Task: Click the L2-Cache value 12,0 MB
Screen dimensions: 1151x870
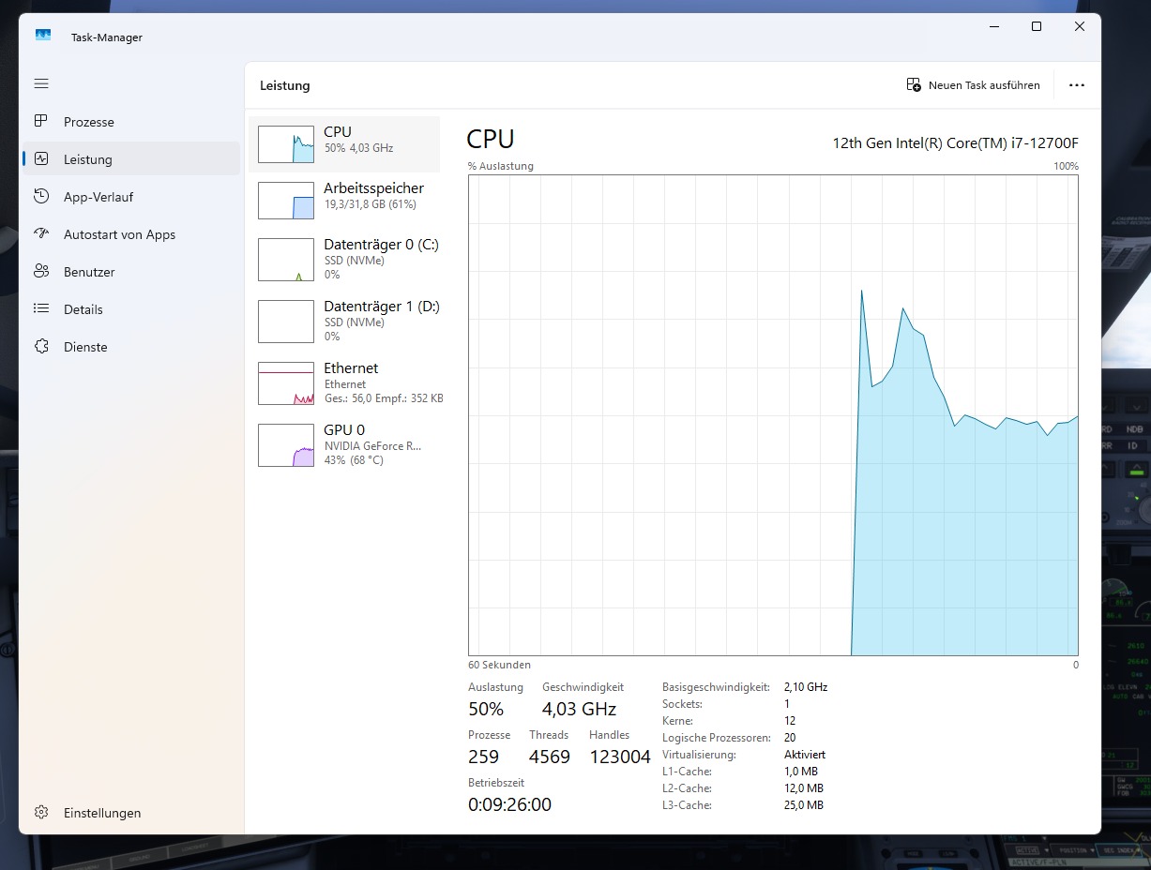Action: pyautogui.click(x=804, y=788)
